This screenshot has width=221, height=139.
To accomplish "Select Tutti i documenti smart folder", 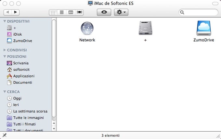I will 25,130.
